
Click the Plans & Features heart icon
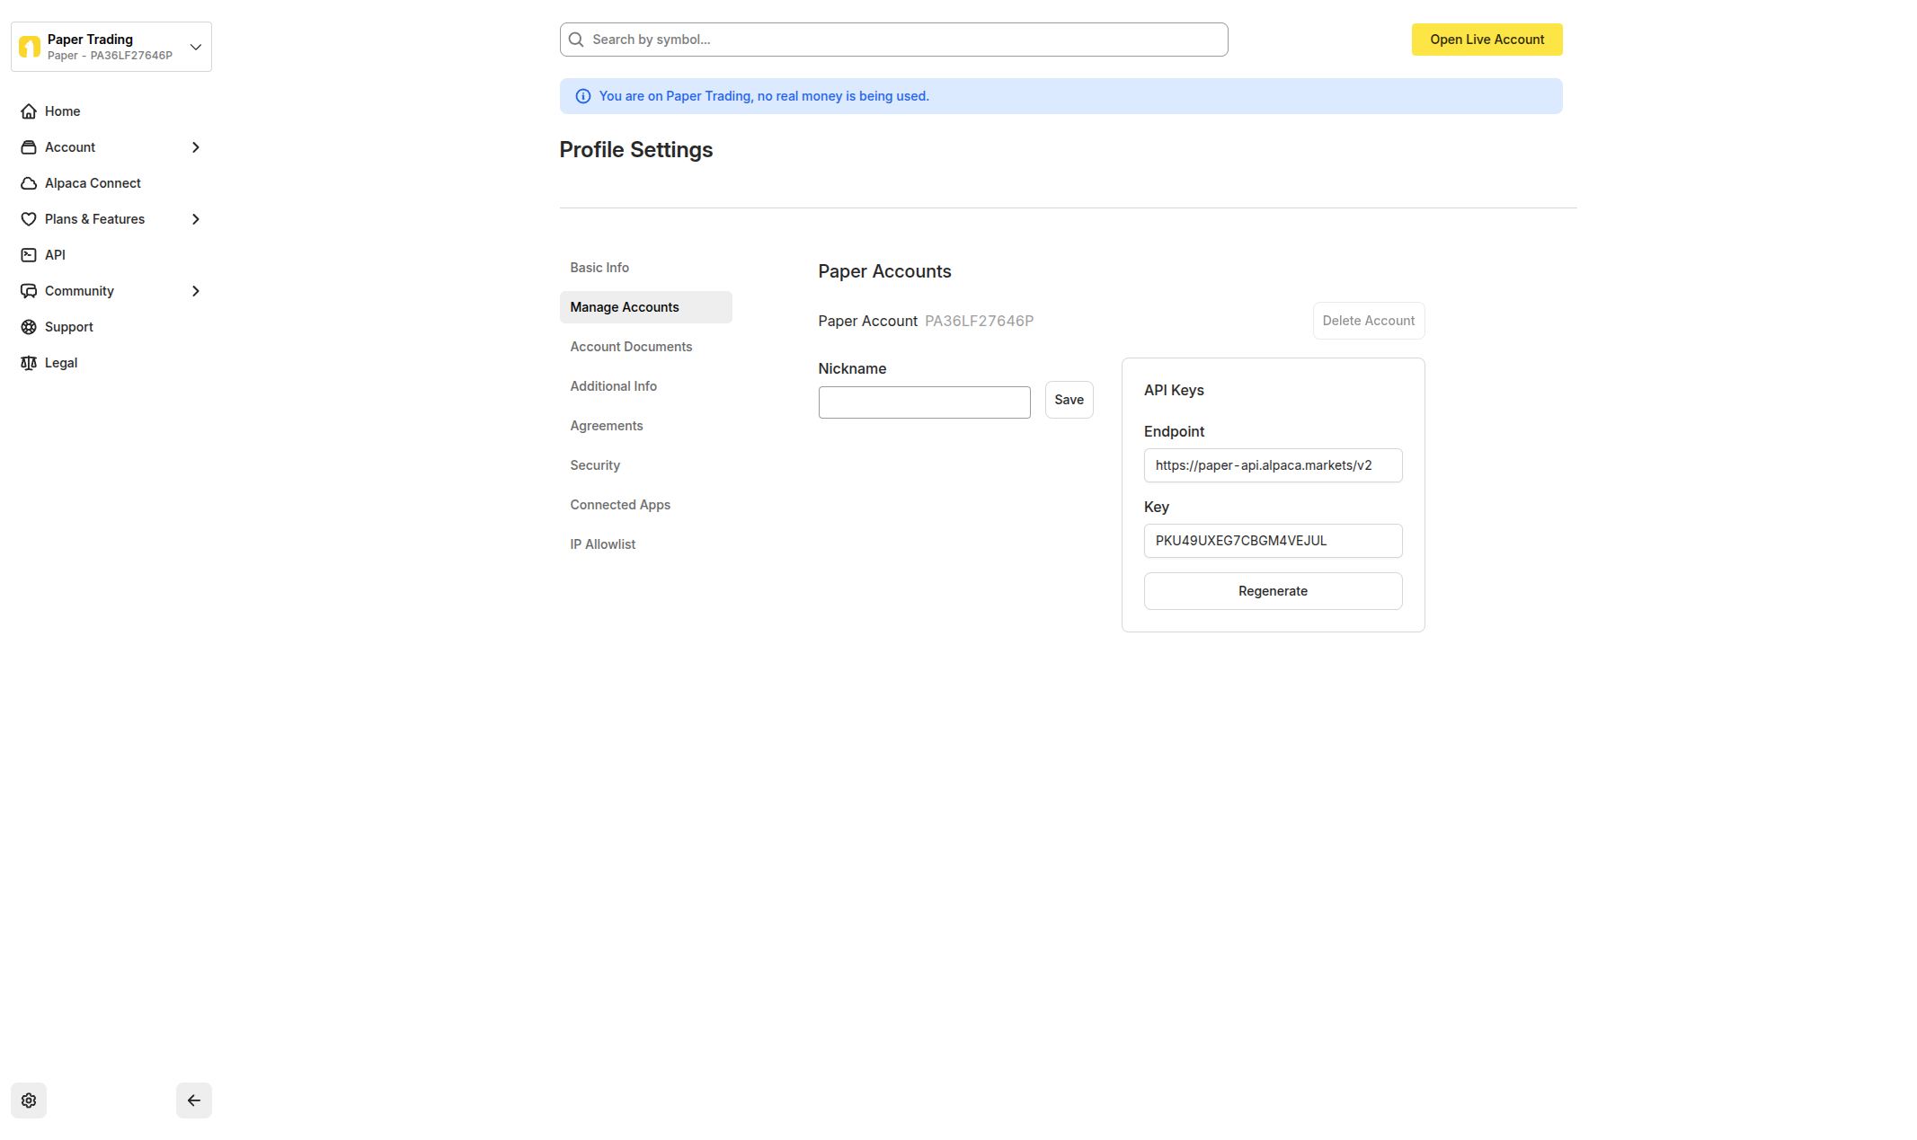pyautogui.click(x=29, y=218)
